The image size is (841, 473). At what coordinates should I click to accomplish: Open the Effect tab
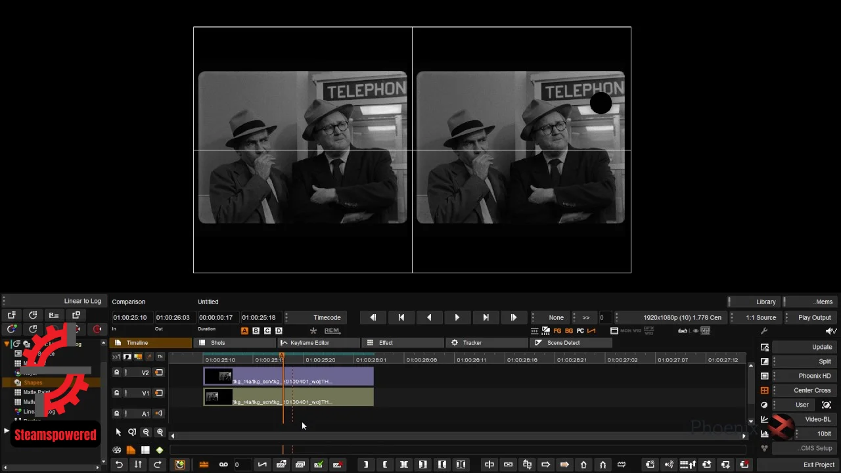click(x=403, y=343)
